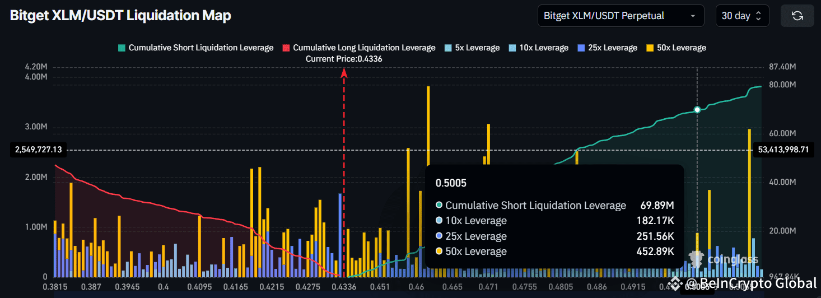Toggle the 10x Leverage legend item

[538, 48]
